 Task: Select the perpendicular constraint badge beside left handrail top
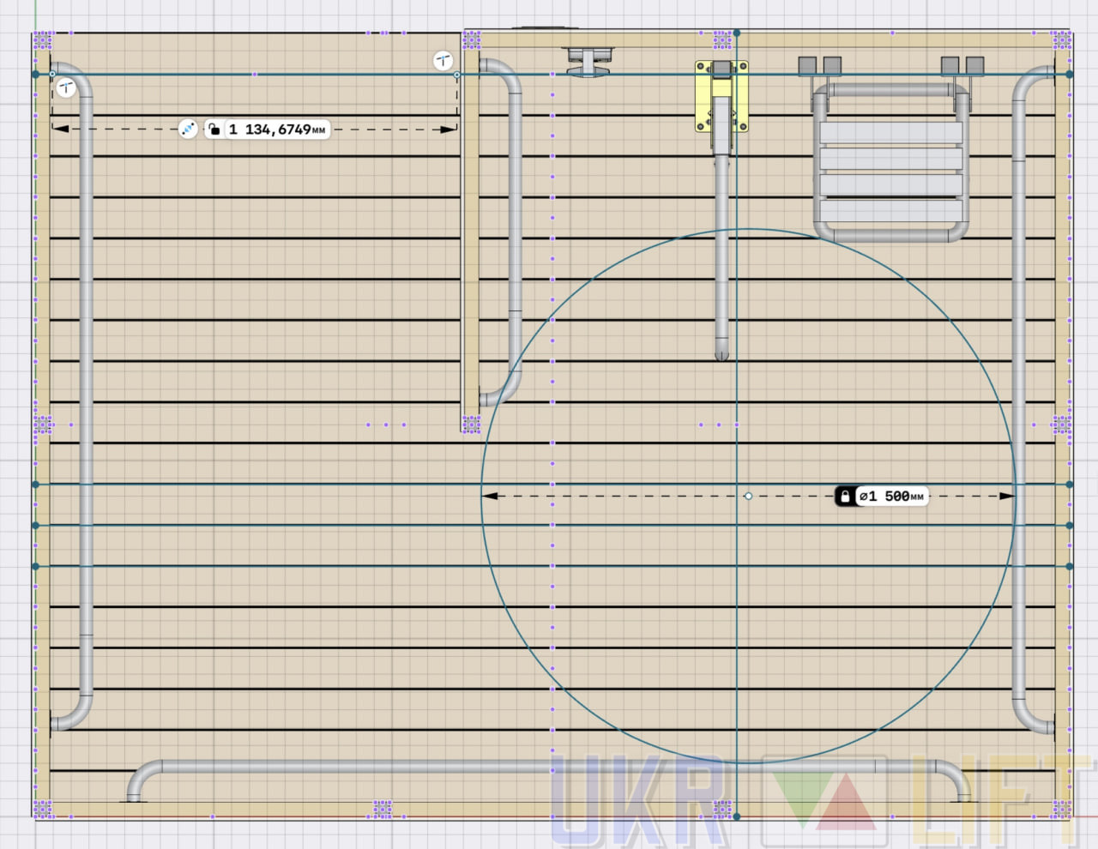pos(66,88)
